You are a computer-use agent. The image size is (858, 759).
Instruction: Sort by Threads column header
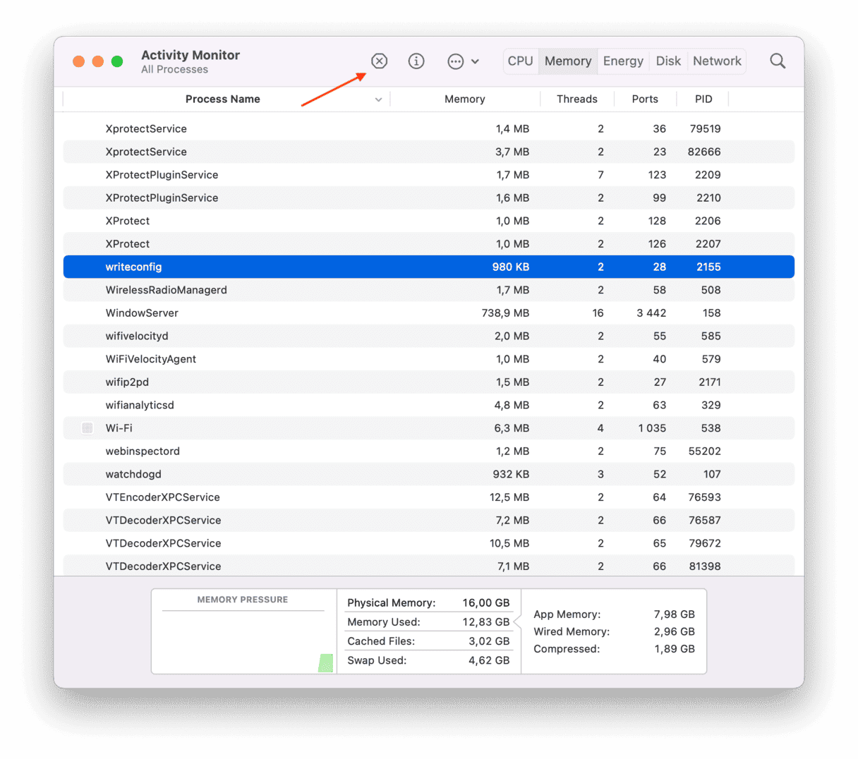tap(577, 99)
